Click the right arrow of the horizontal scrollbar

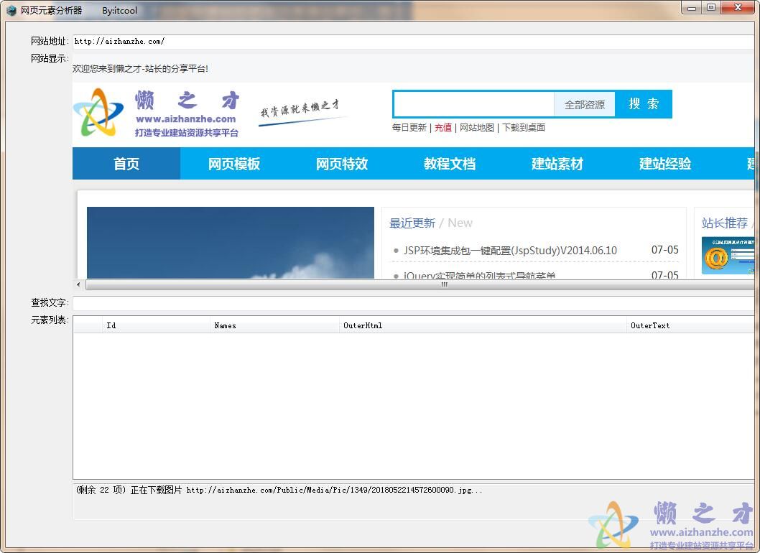[x=753, y=284]
